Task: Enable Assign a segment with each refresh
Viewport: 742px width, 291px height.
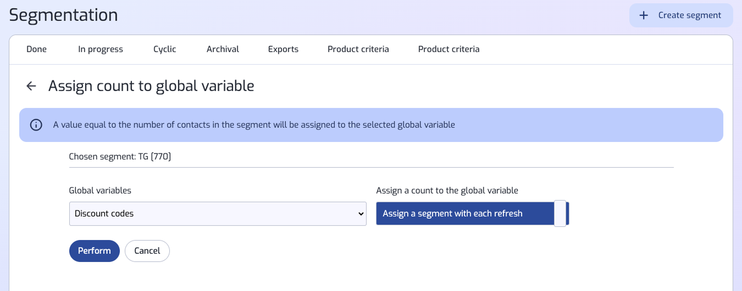Action: click(x=473, y=214)
